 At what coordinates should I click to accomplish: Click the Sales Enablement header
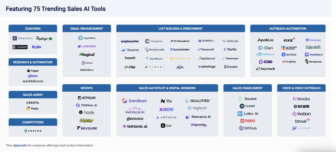coord(248,88)
